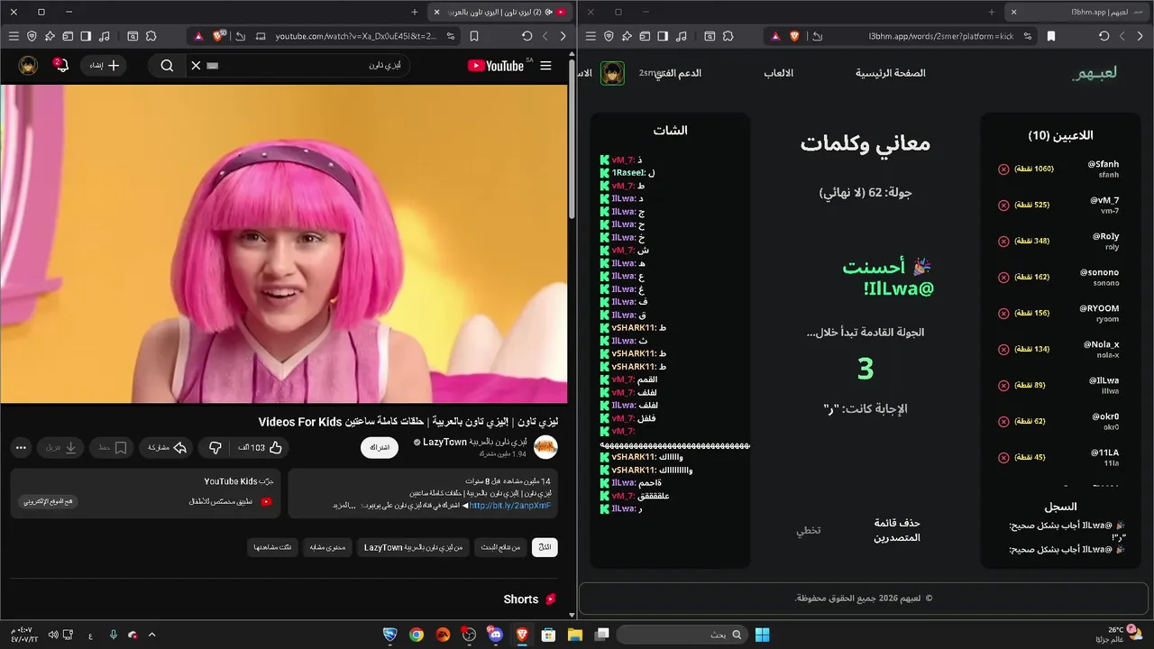The height and width of the screenshot is (649, 1154).
Task: Remove player Ro1y from the list
Action: click(x=1003, y=242)
